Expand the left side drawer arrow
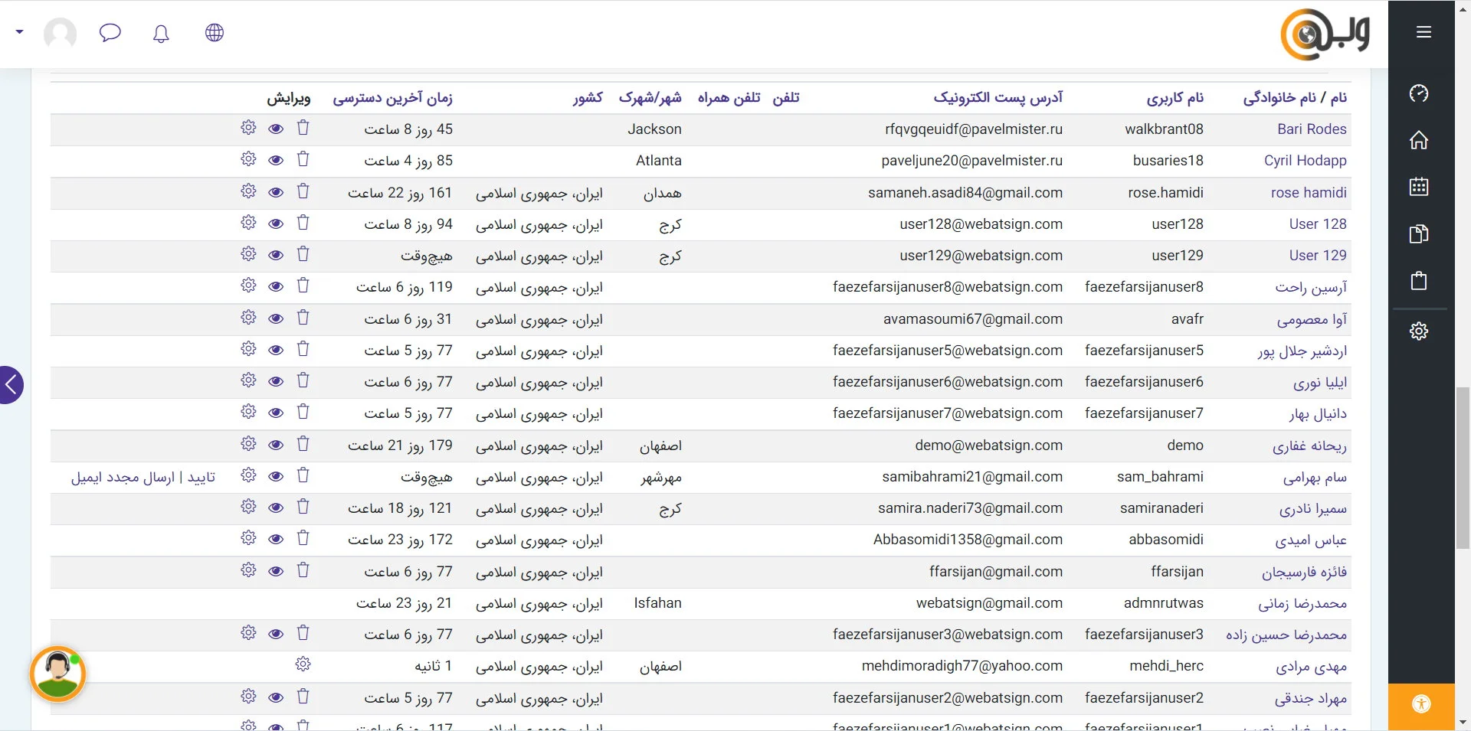Screen dimensions: 1471x731 11,385
